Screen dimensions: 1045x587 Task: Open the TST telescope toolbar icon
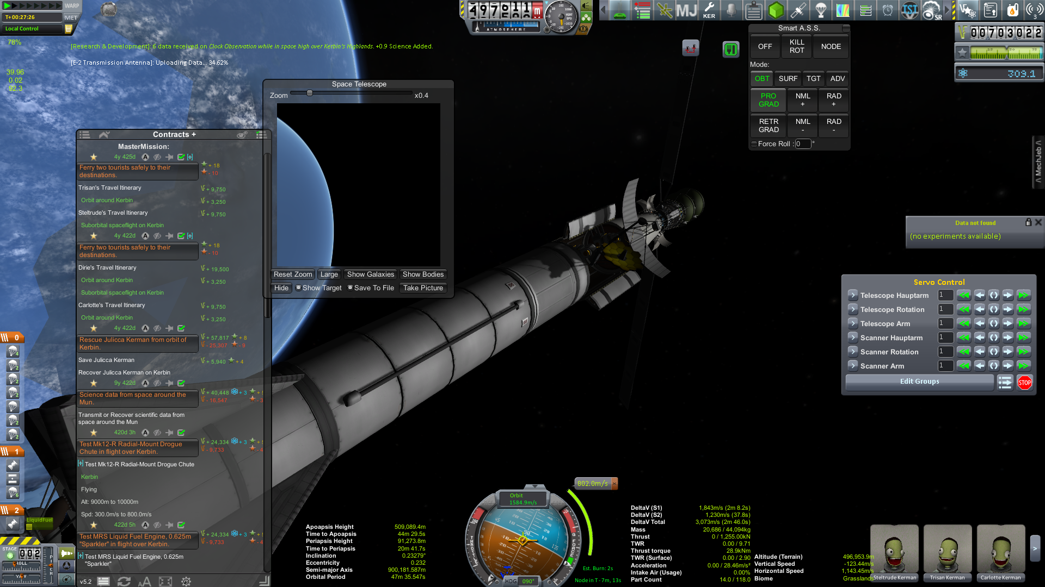click(909, 10)
